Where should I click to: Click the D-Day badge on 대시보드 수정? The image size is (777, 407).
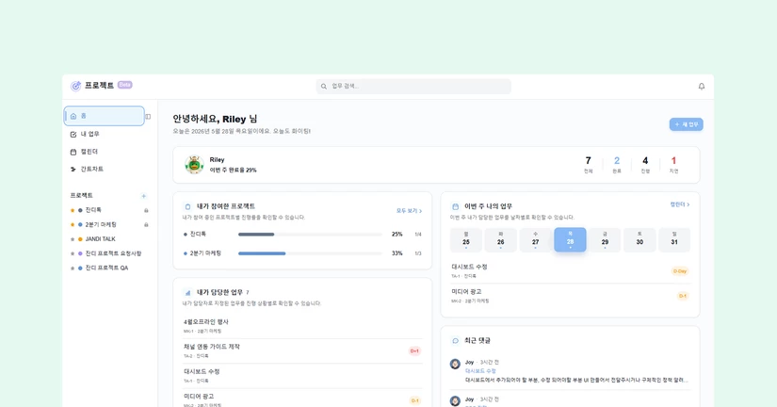point(680,271)
